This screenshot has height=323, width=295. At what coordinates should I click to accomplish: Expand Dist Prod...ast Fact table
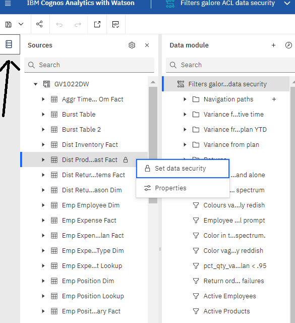[x=43, y=159]
